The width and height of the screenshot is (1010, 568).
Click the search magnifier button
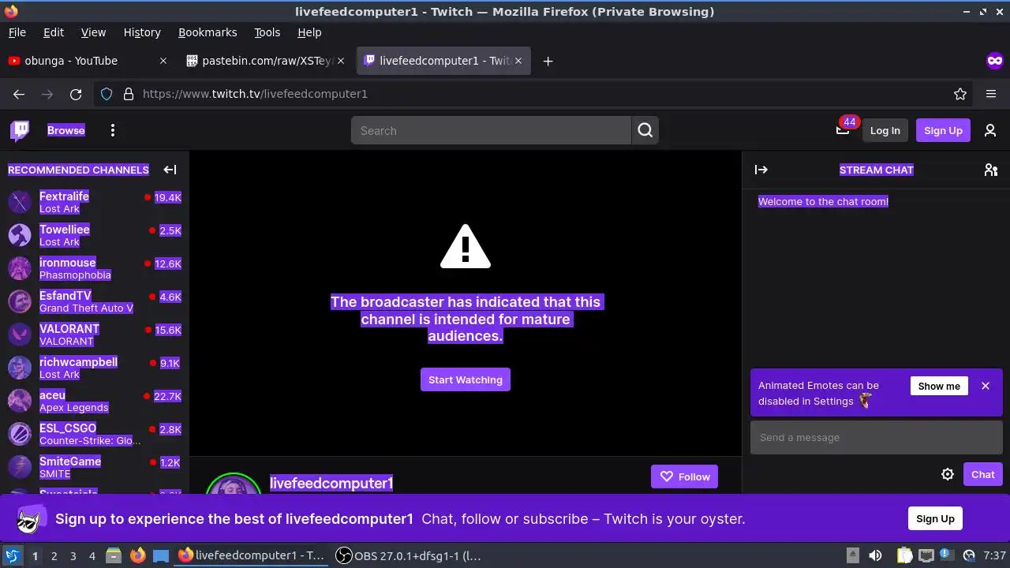click(x=645, y=130)
